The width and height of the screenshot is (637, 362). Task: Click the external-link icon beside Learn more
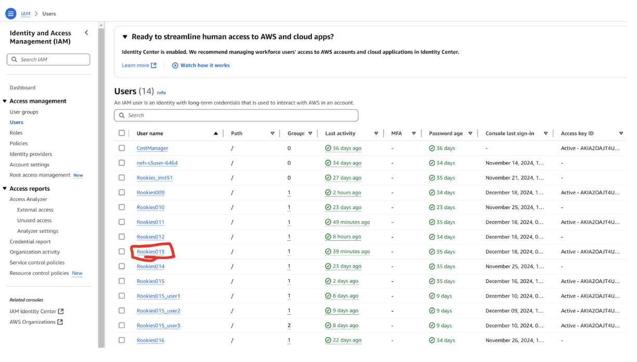(153, 66)
